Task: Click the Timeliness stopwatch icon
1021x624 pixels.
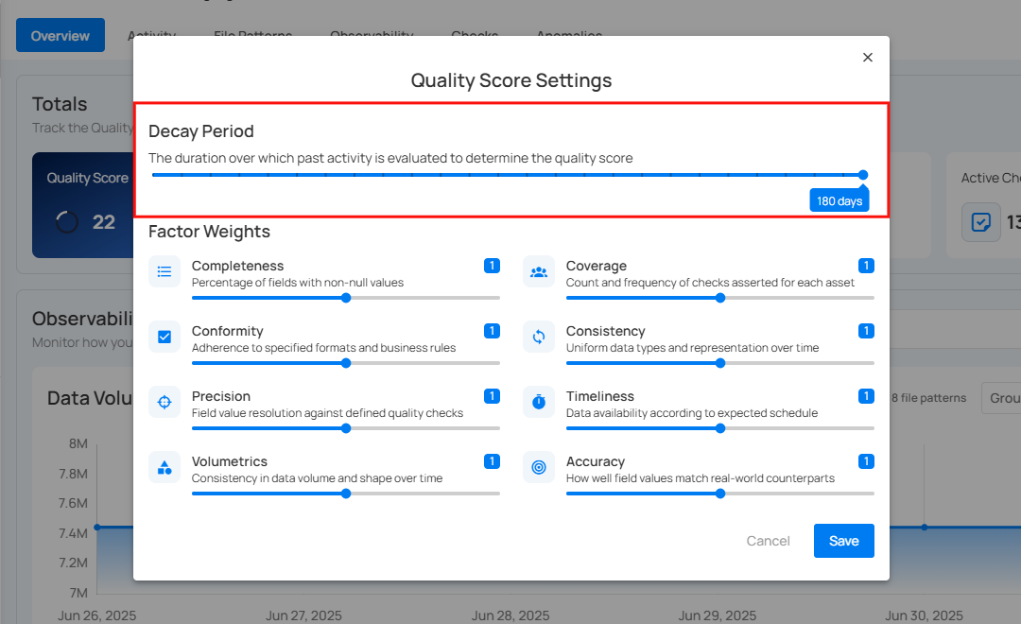Action: click(539, 402)
